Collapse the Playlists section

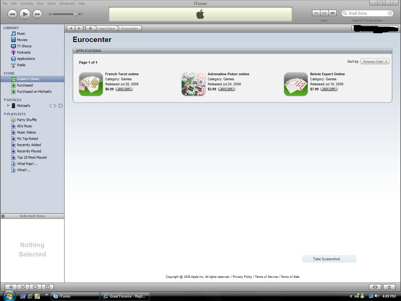pos(5,114)
